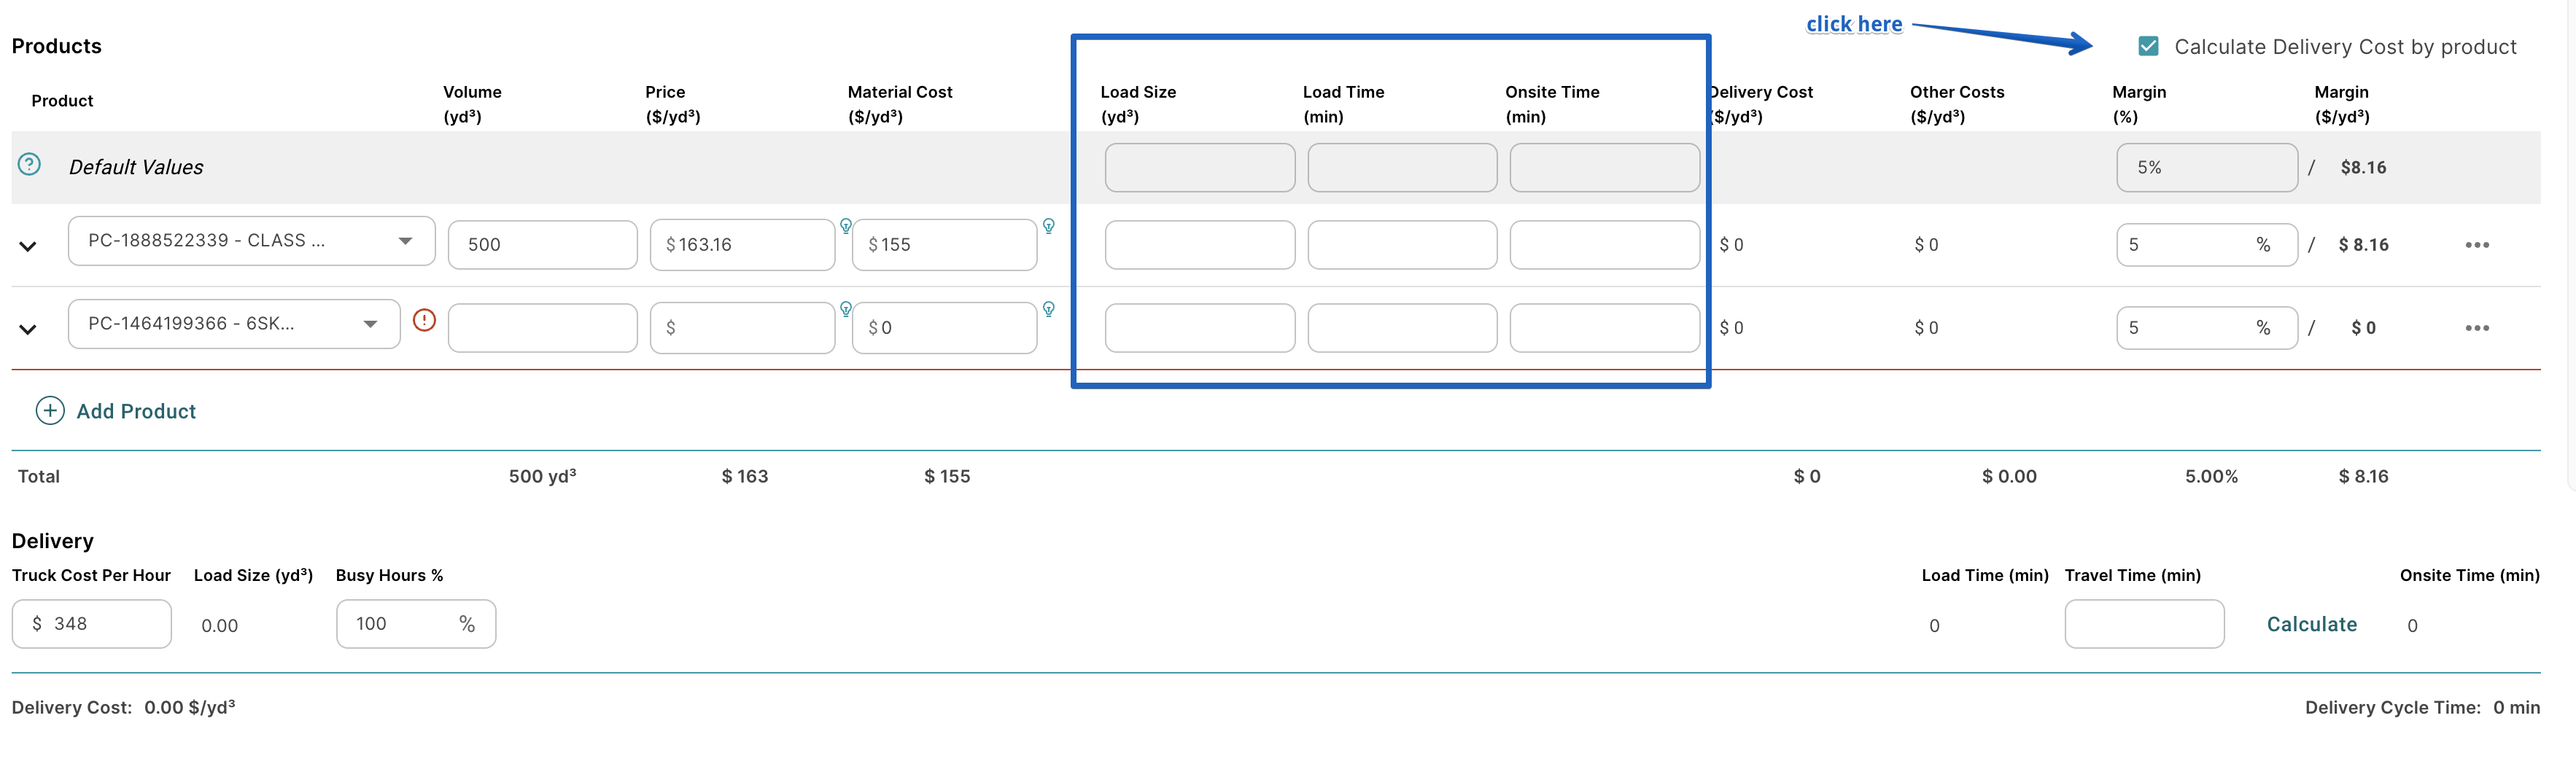Click the Truck Cost Per Hour field

(92, 624)
